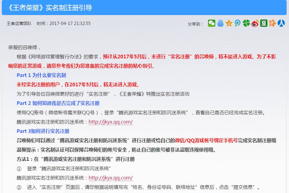The width and height of the screenshot is (289, 193).
Task: Click the 2017-04-17 publish timestamp
Action: (70, 23)
